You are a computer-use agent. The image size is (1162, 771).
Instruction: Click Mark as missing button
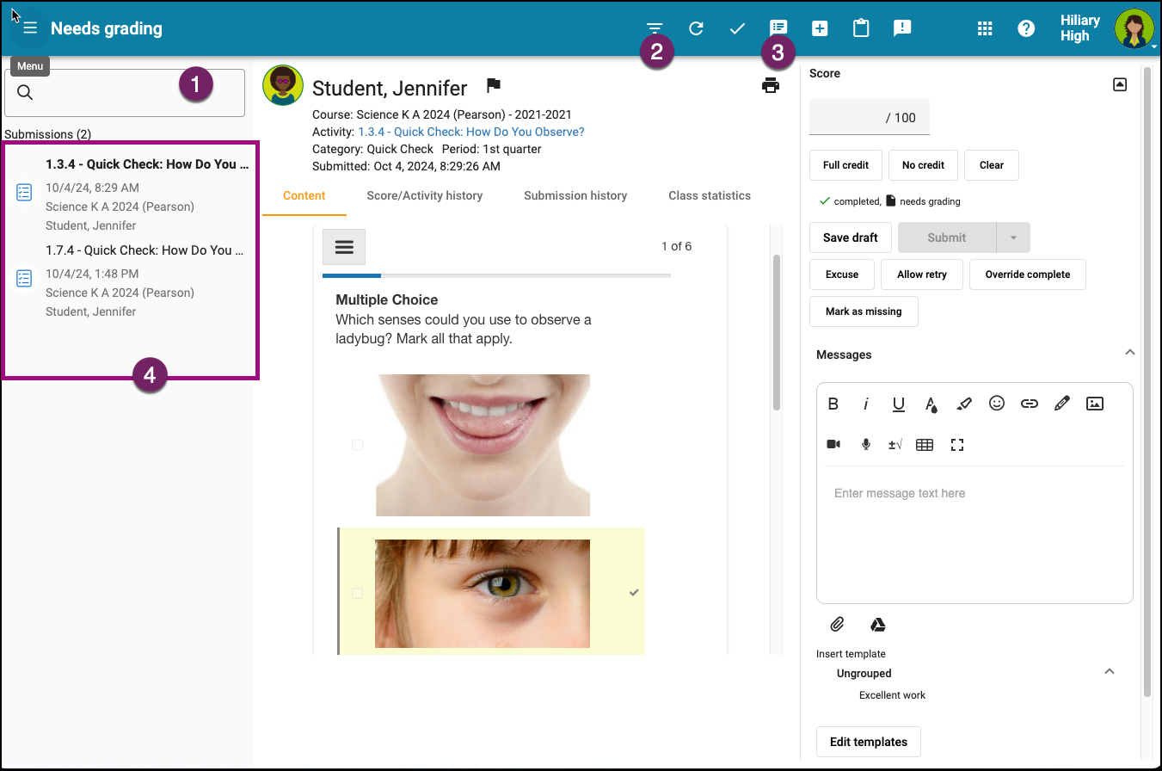[864, 311]
